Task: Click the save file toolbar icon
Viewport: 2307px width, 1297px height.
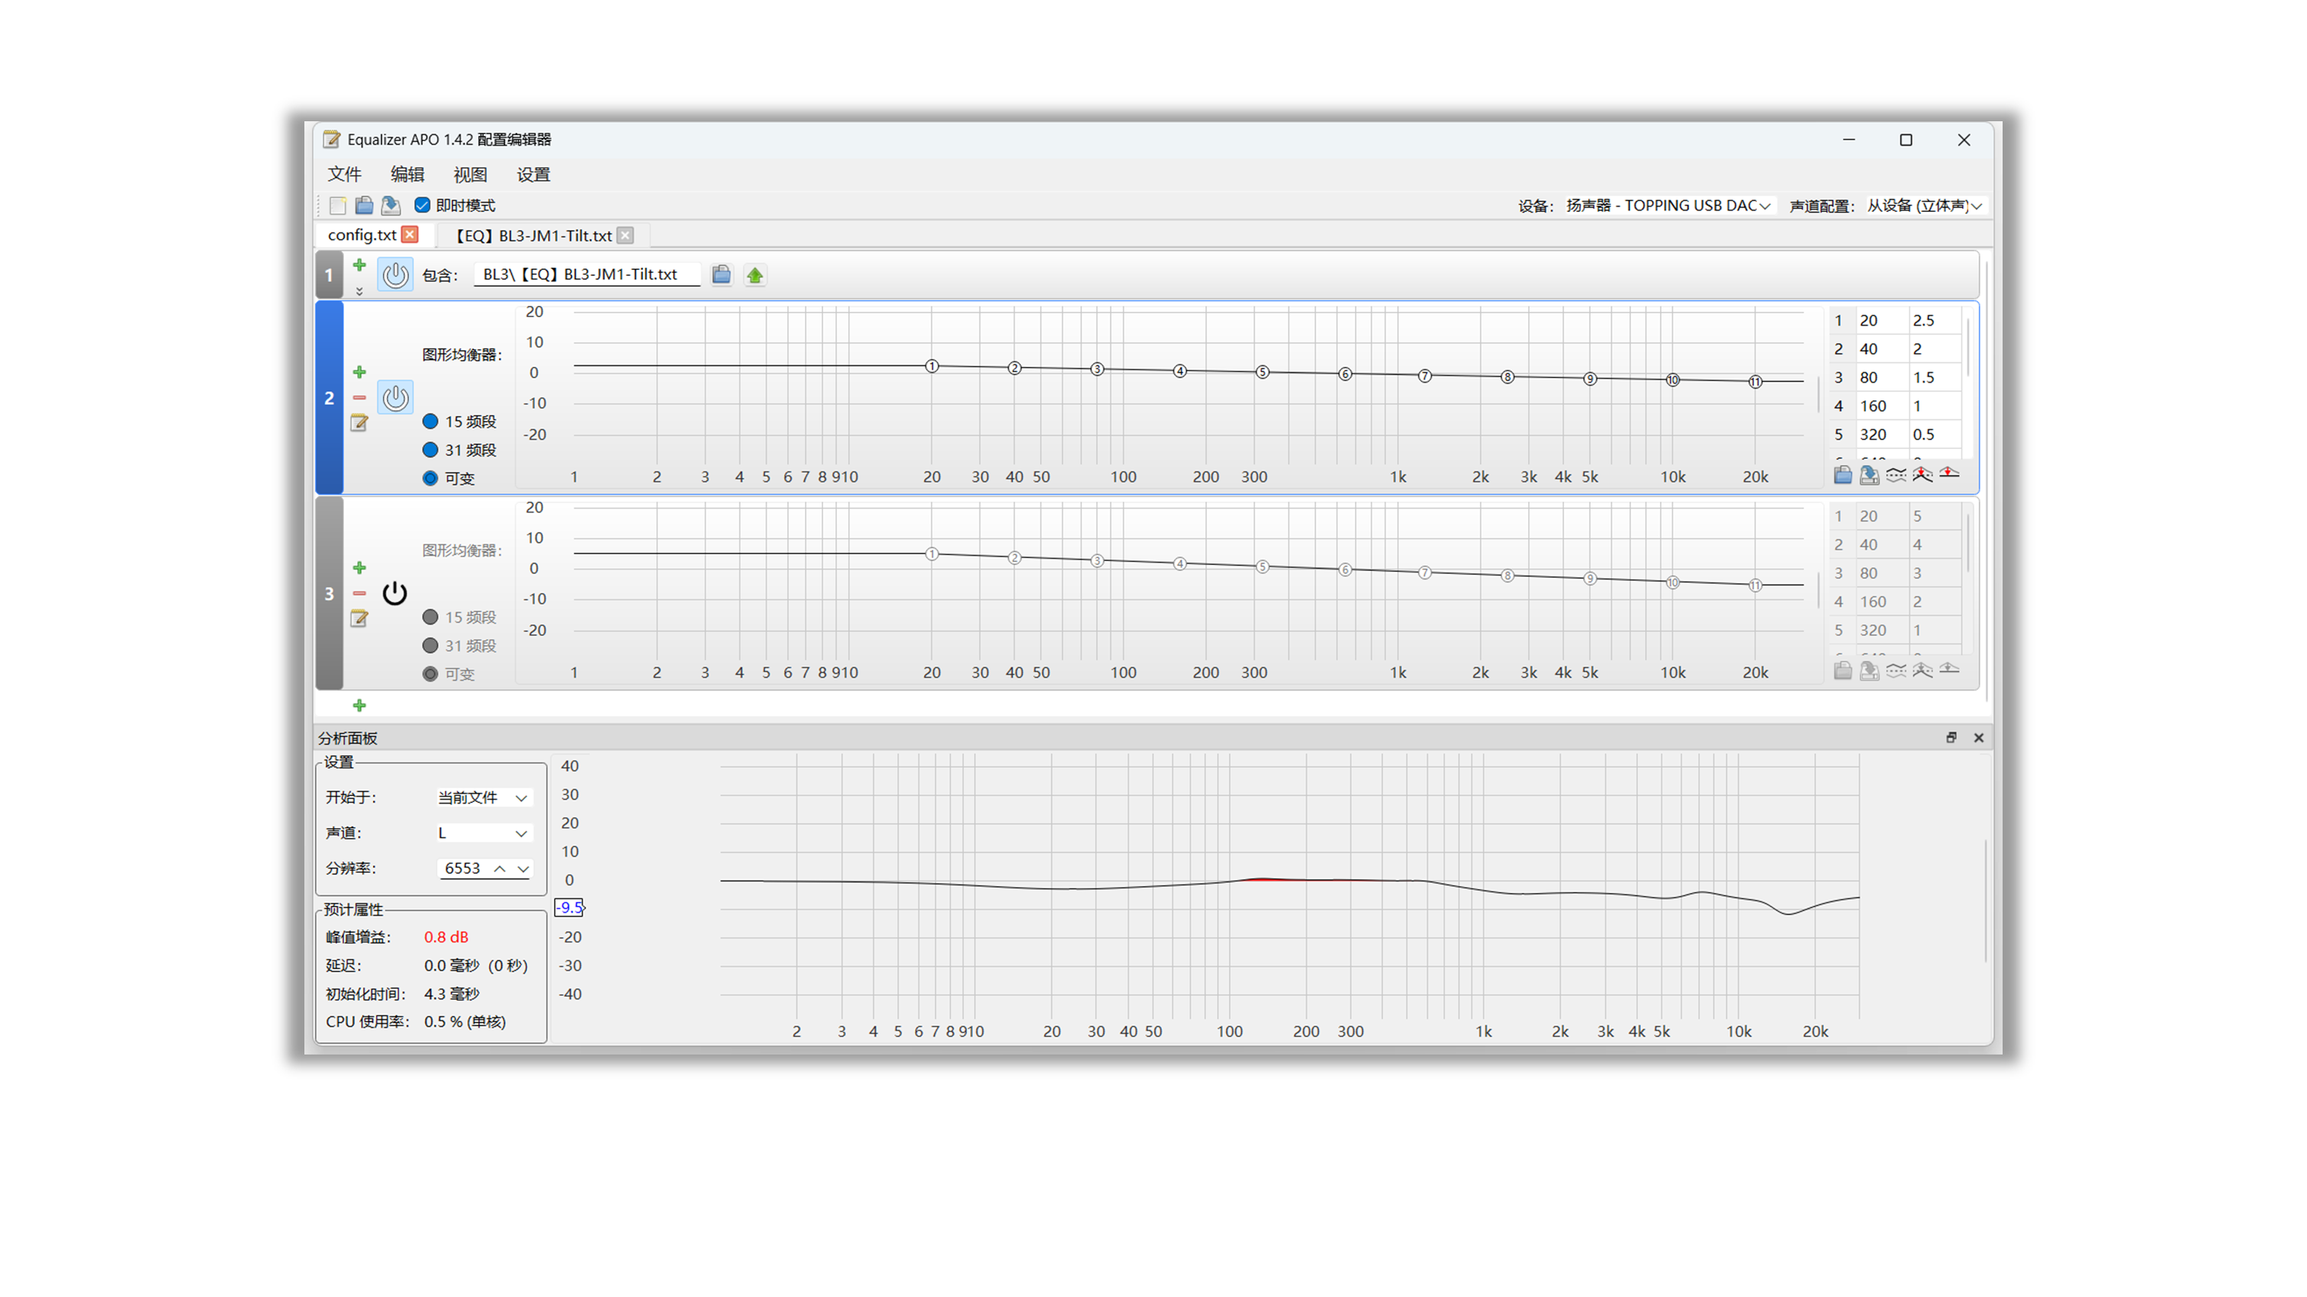Action: pyautogui.click(x=391, y=206)
